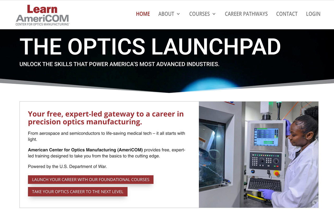Expand the COURSES dropdown chevron
This screenshot has height=216, width=334.
tap(214, 14)
